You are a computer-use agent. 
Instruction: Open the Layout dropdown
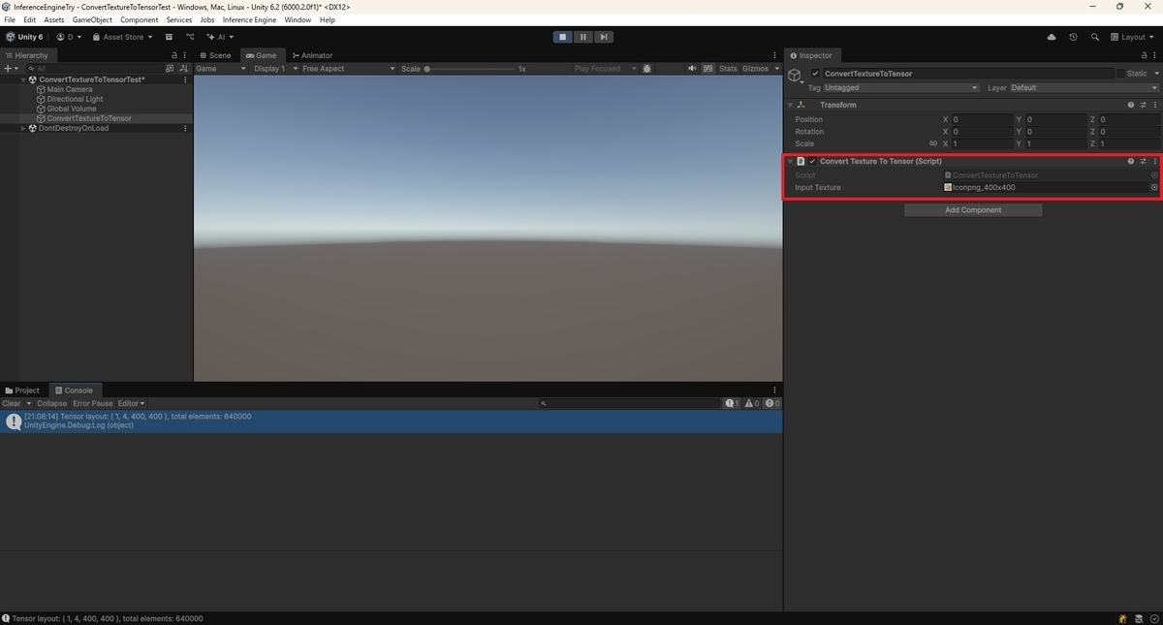1134,37
